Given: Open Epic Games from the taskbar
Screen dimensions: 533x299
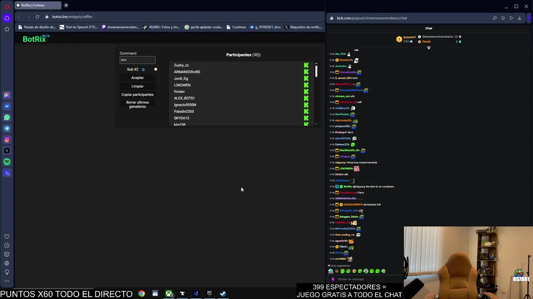Looking at the screenshot, I should 209,294.
